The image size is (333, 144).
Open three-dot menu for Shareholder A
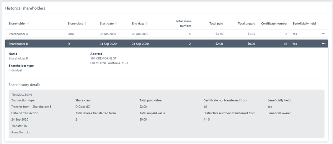(x=324, y=34)
